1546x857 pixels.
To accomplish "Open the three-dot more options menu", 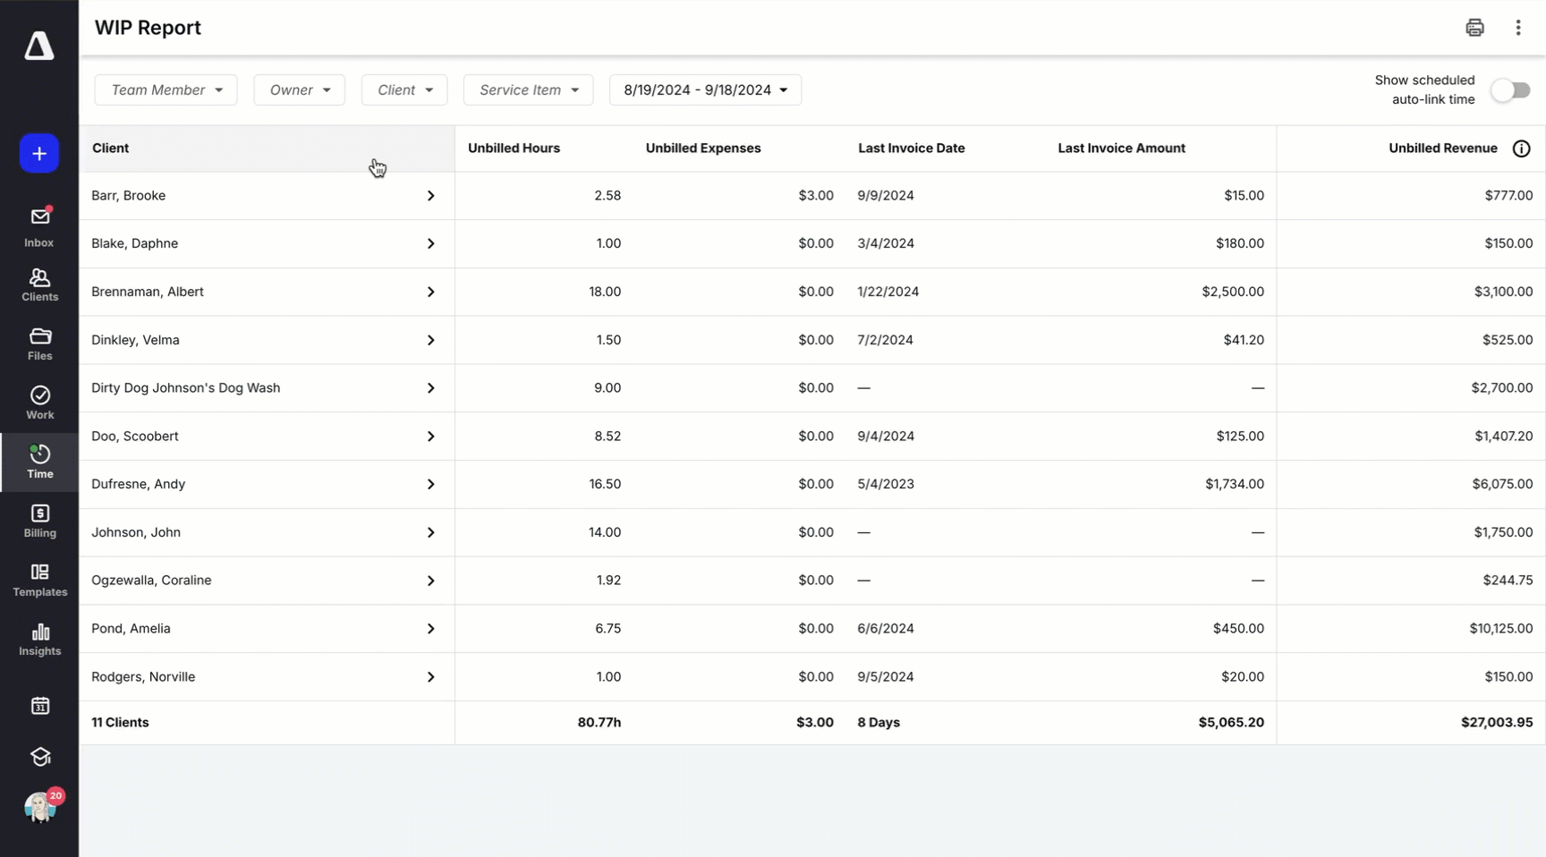I will [x=1518, y=28].
